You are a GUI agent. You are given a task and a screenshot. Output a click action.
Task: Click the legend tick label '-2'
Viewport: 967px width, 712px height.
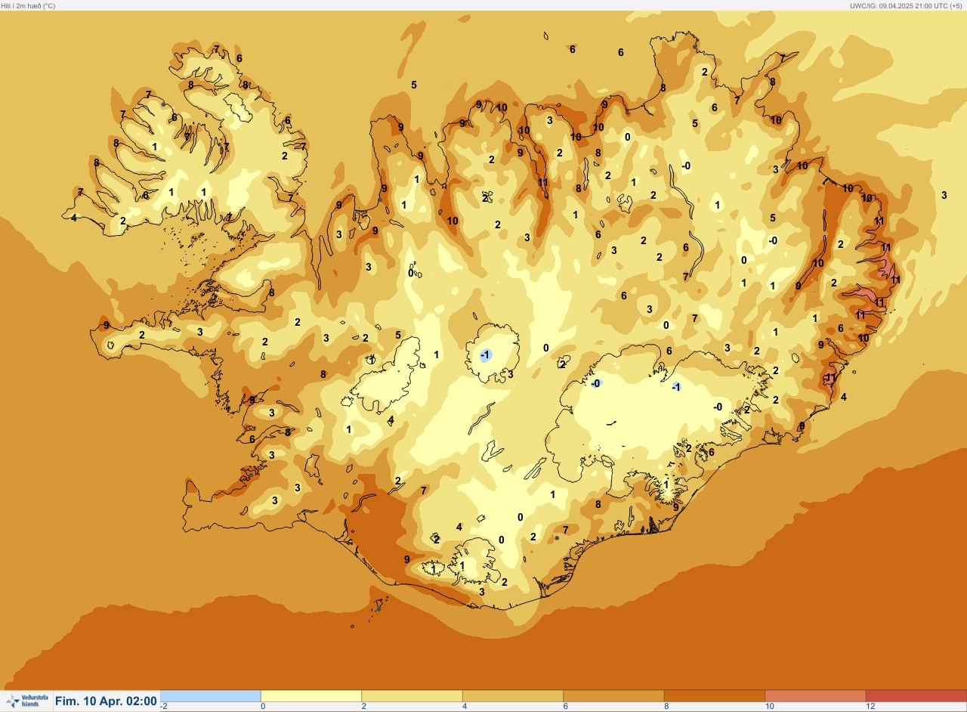click(x=164, y=706)
